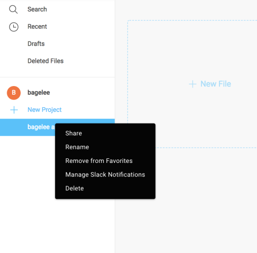
Task: Open the Recent files list
Action: tap(37, 27)
